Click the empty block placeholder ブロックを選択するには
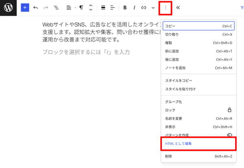 point(86,52)
